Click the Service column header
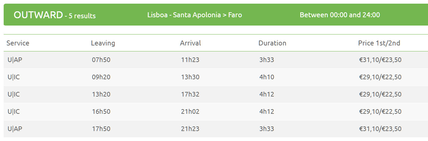 18,43
